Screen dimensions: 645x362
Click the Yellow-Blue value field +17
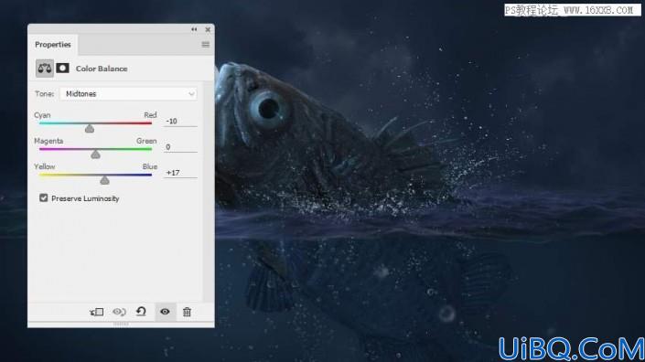pos(180,173)
